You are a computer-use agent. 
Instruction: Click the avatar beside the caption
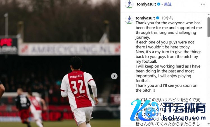129,20
